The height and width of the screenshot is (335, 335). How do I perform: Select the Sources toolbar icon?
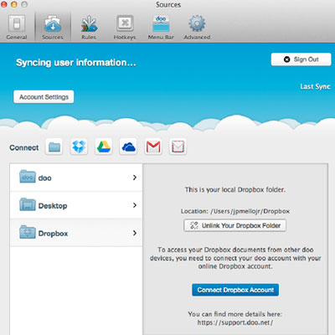click(53, 28)
